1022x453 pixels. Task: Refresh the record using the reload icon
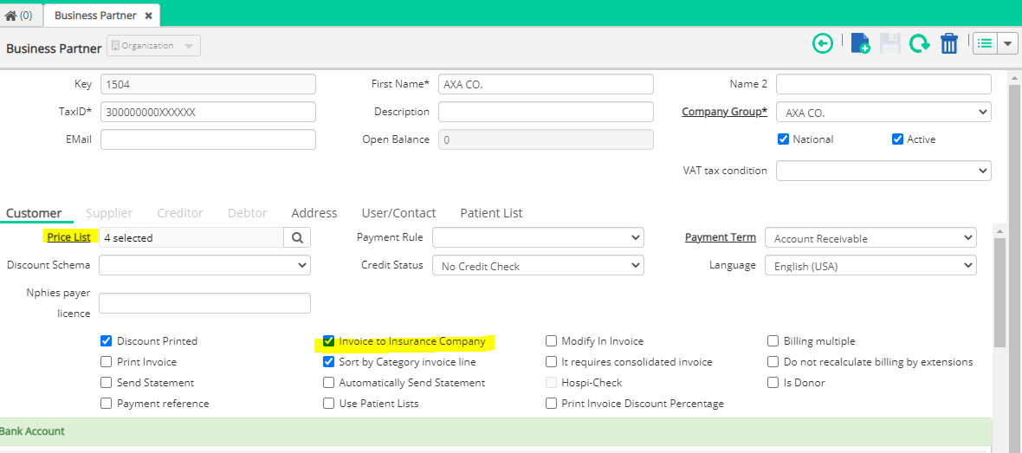pos(920,44)
